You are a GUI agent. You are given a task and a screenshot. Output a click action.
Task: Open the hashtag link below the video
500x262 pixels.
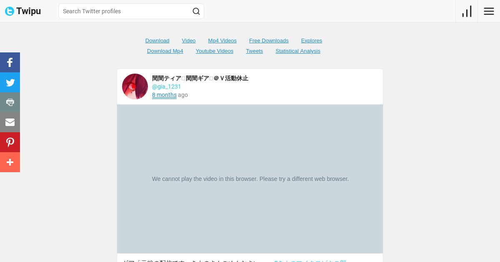310,260
